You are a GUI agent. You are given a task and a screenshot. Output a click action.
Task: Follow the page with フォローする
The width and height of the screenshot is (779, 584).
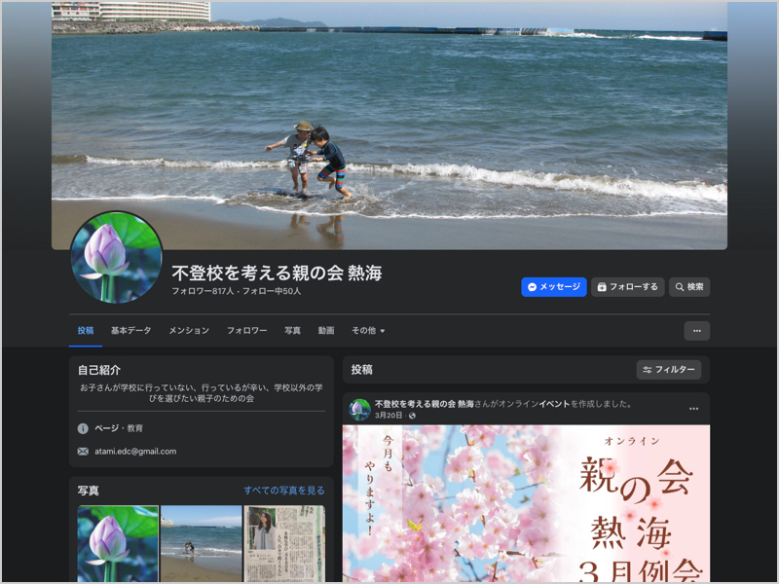628,286
